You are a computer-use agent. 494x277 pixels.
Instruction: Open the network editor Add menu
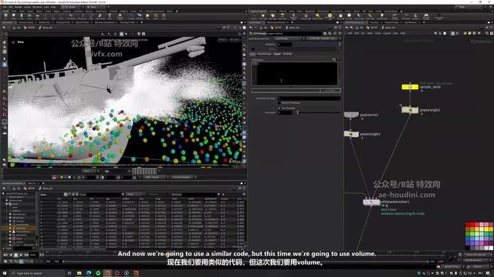[350, 33]
